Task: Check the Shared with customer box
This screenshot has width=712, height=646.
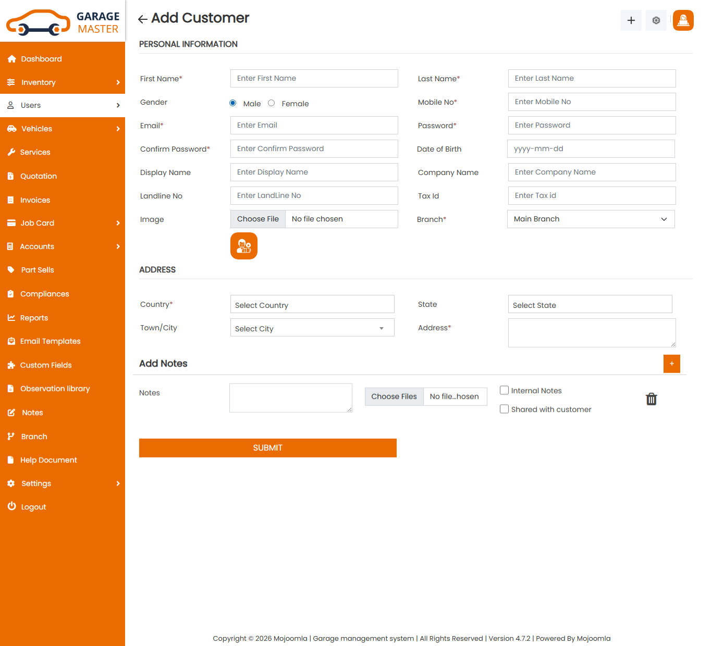Action: 504,409
